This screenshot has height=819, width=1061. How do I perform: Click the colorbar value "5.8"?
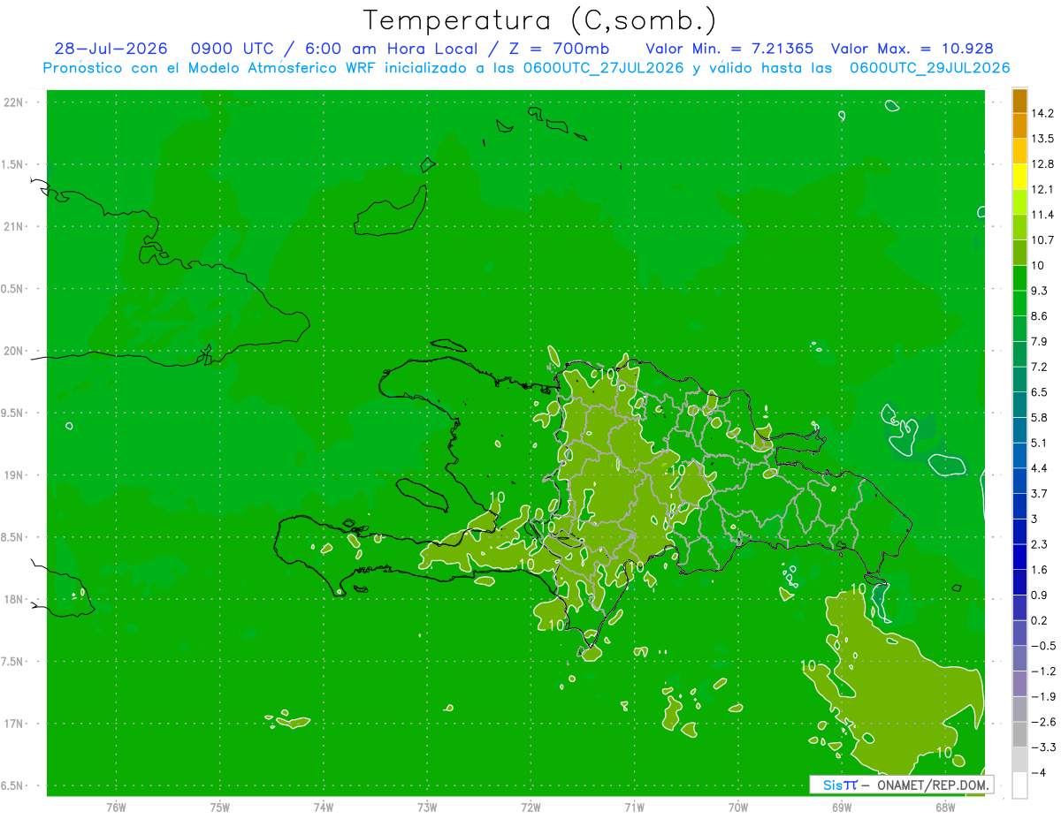[x=1042, y=417]
